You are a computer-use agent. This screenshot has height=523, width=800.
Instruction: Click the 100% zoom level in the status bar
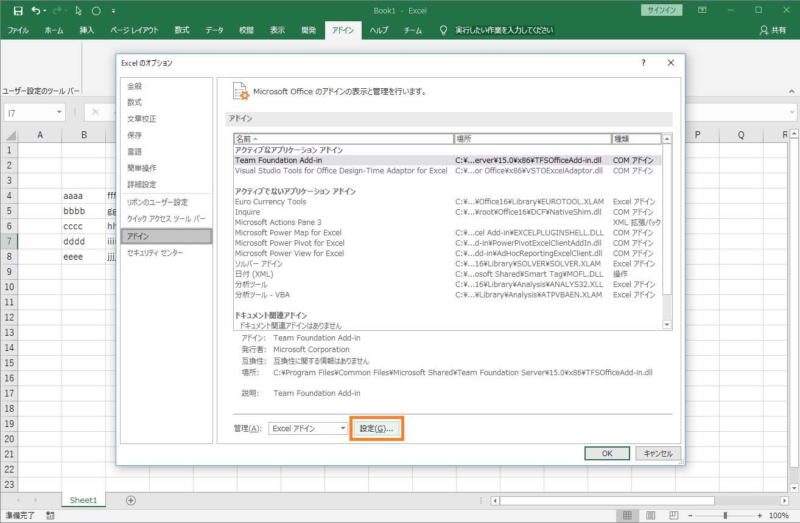(x=779, y=516)
